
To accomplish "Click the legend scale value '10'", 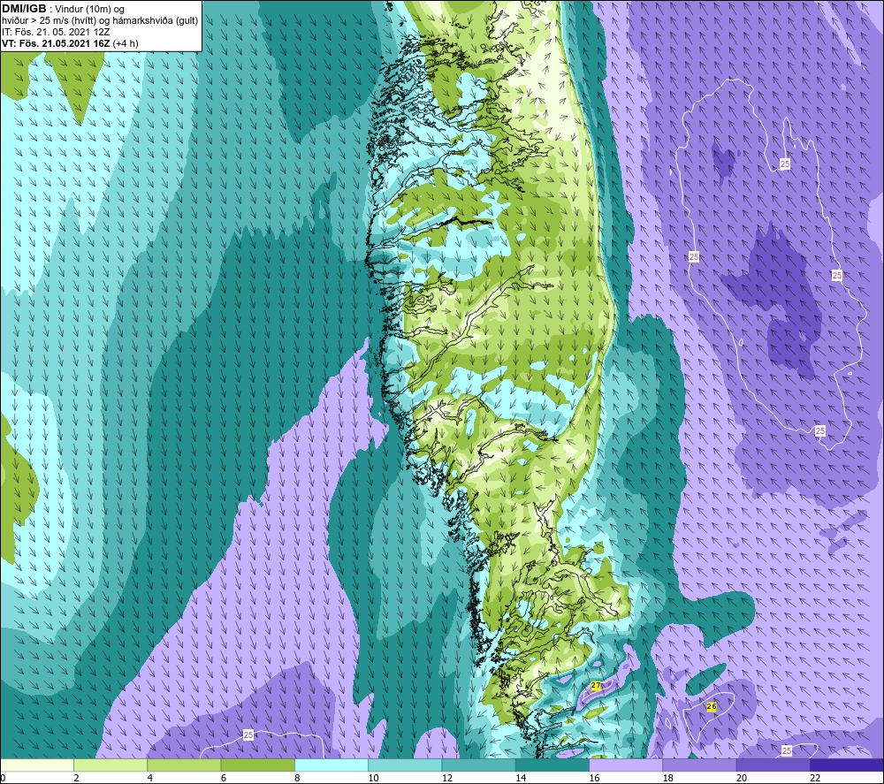I will click(x=373, y=778).
